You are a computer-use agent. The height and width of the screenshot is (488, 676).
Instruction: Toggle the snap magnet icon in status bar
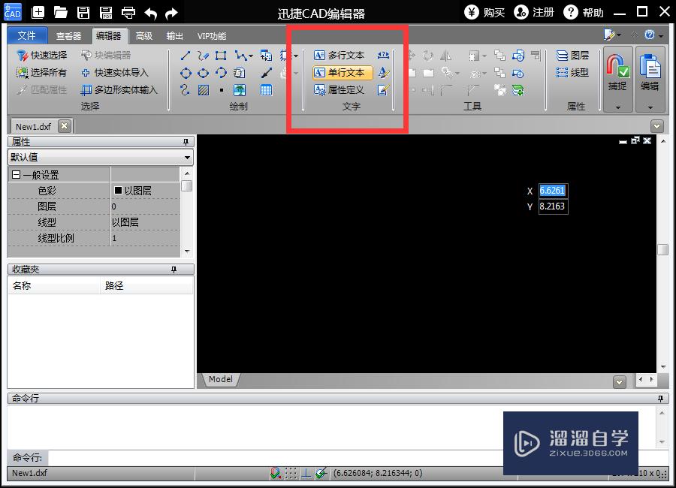click(x=275, y=473)
